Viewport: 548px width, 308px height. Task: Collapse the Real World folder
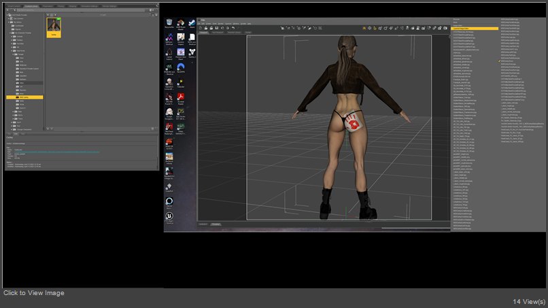point(11,51)
